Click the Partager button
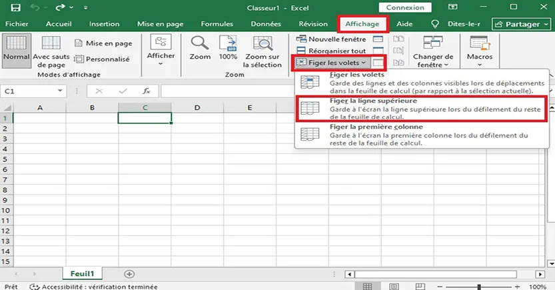 (522, 24)
